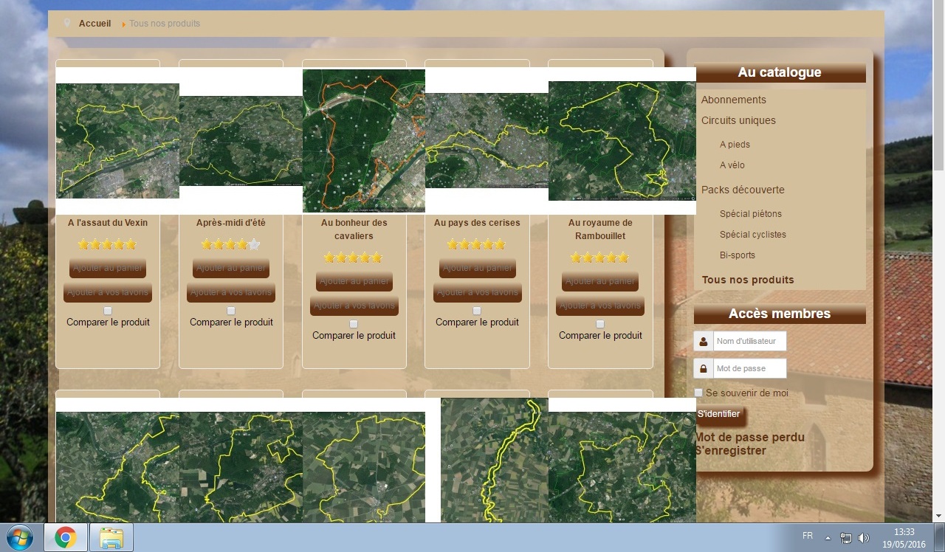Image resolution: width=945 pixels, height=552 pixels.
Task: Click the Au royaume de Rambouillet map image
Action: 622,141
